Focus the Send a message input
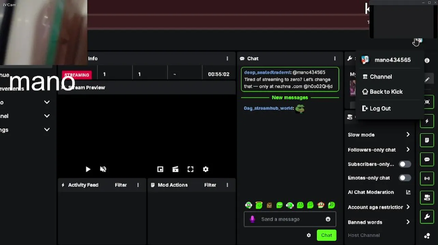 [x=290, y=219]
